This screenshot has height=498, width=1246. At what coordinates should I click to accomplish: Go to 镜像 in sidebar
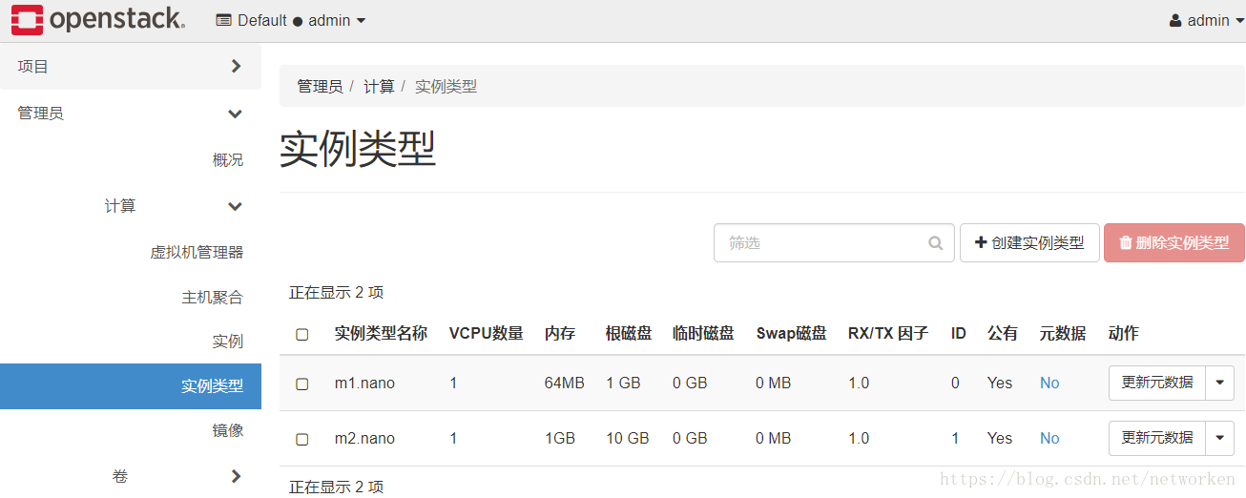pos(227,431)
